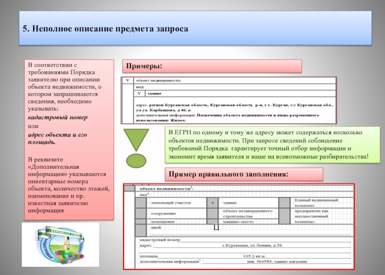Uncheck the ticked box next to 'здание' in bottom form
Viewport: 385px width, 275px height.
coord(212,203)
